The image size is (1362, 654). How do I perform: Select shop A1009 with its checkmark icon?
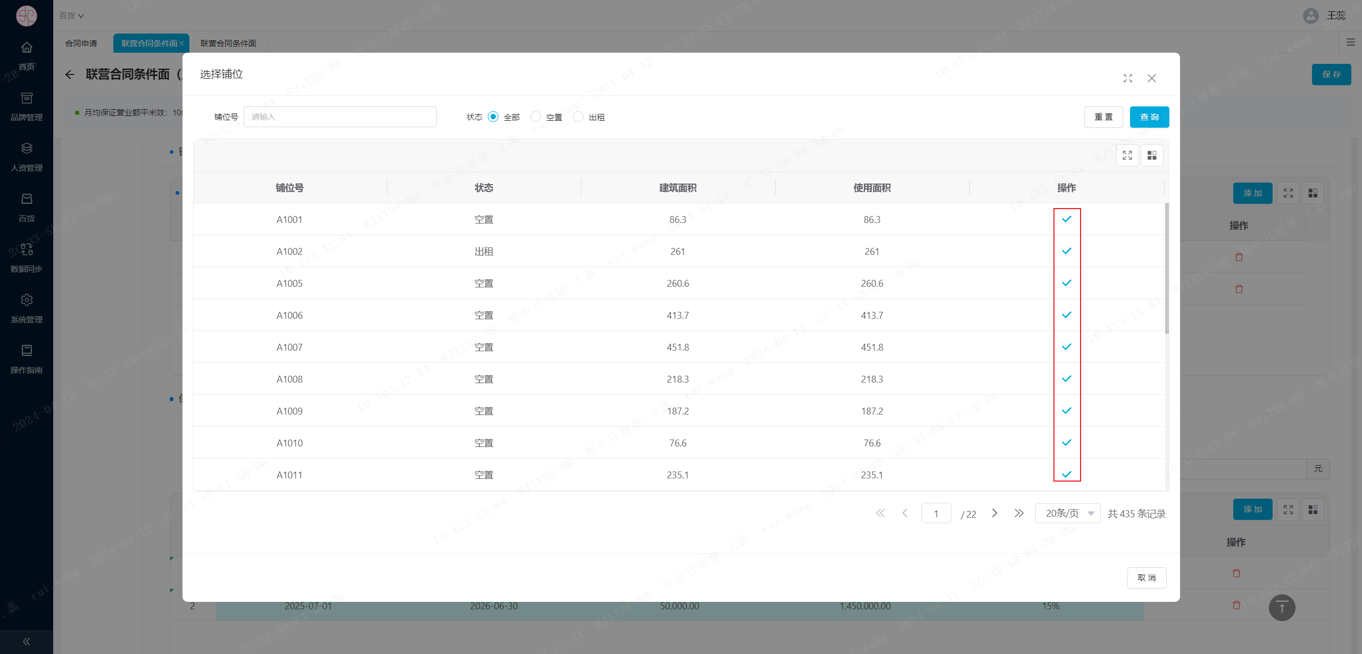click(1067, 410)
